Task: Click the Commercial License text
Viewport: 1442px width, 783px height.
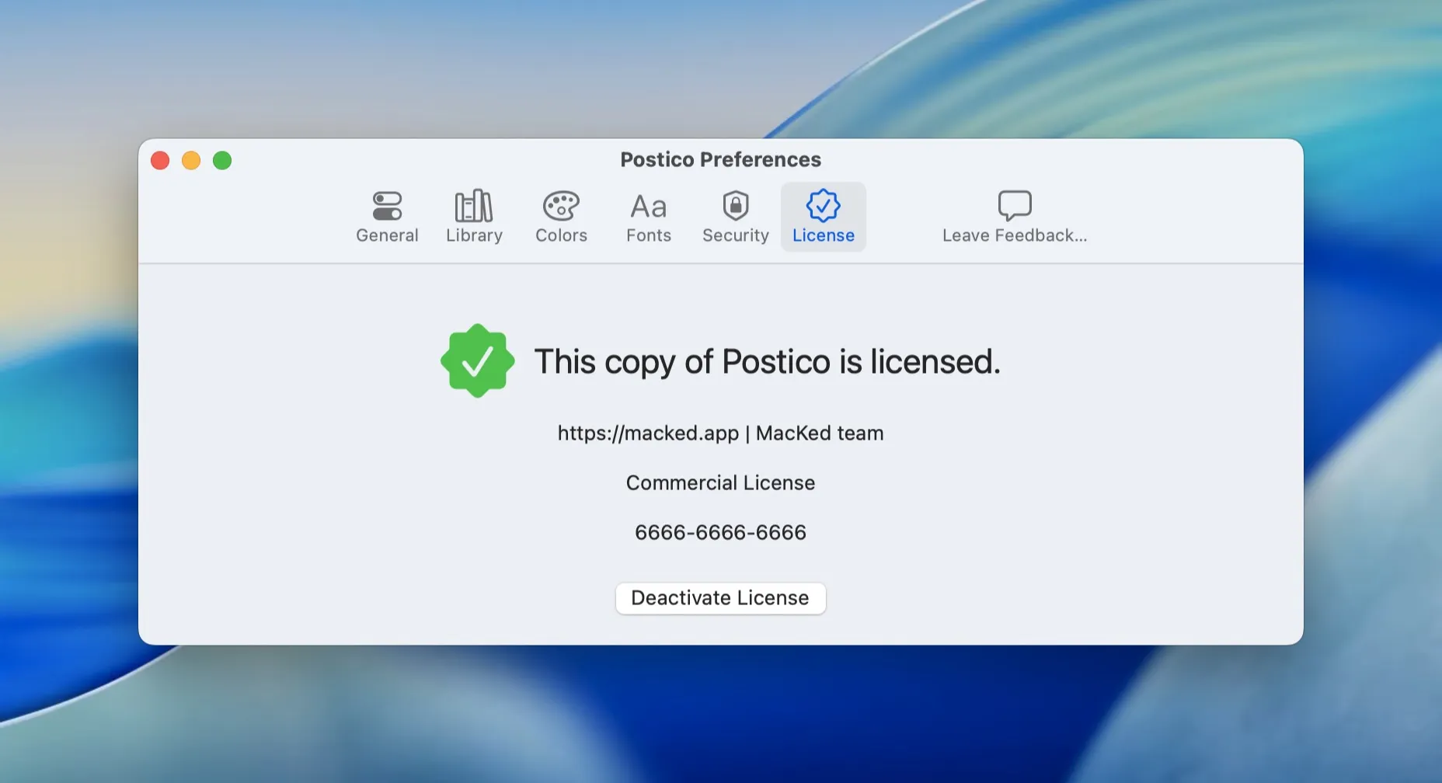Action: 720,482
